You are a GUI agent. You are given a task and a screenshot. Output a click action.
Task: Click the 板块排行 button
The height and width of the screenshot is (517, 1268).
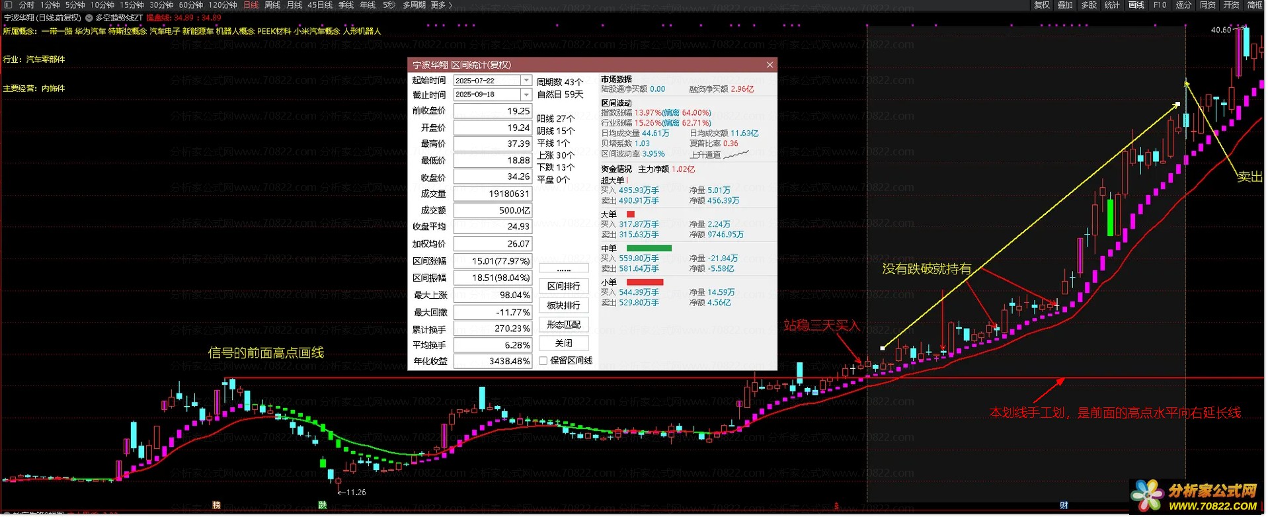(563, 305)
